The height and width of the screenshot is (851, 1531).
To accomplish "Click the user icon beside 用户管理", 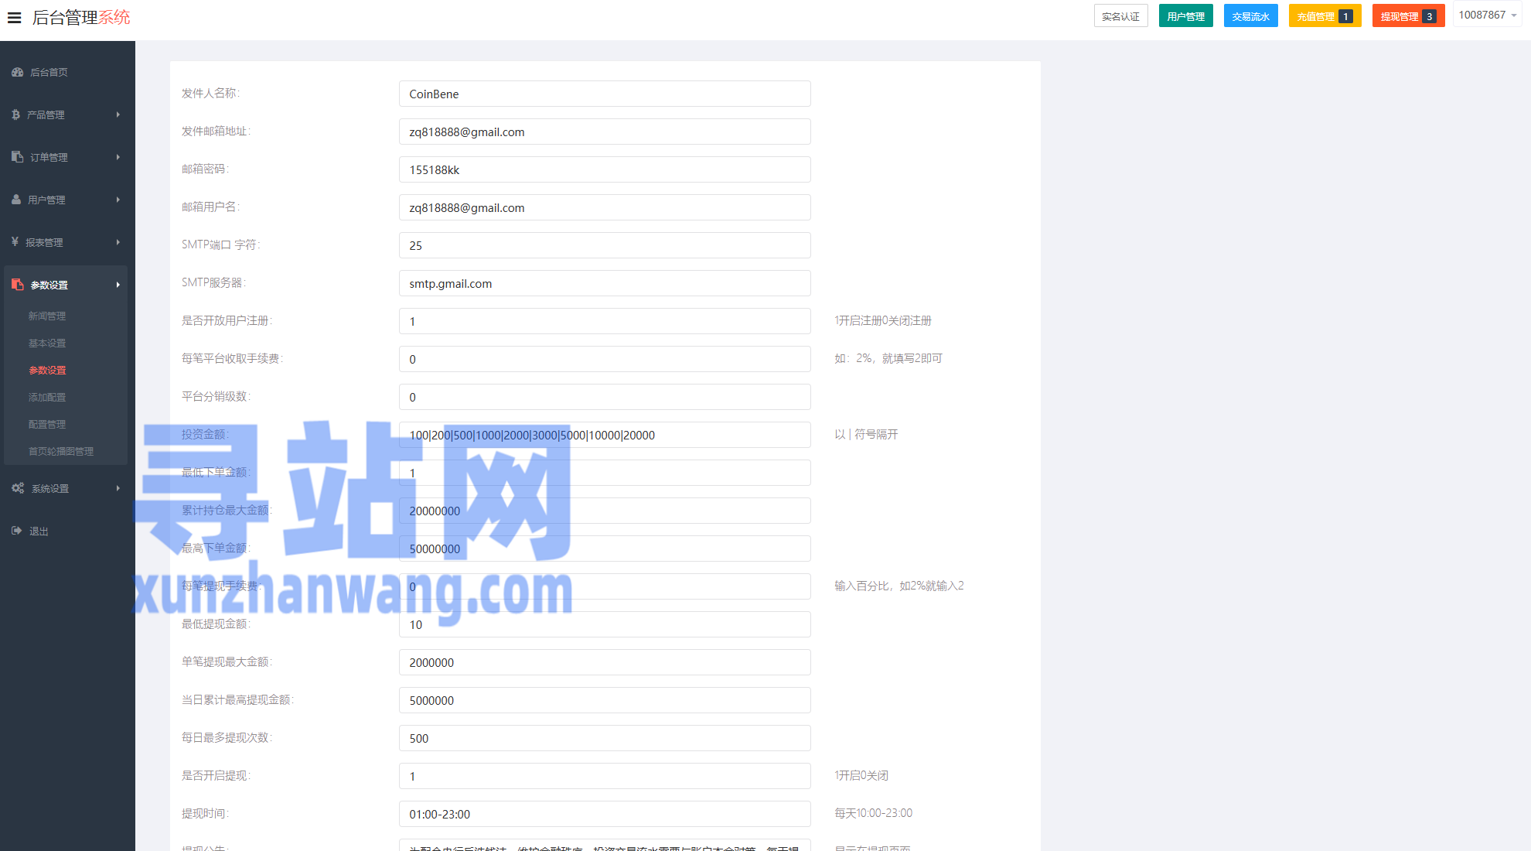I will tap(16, 200).
